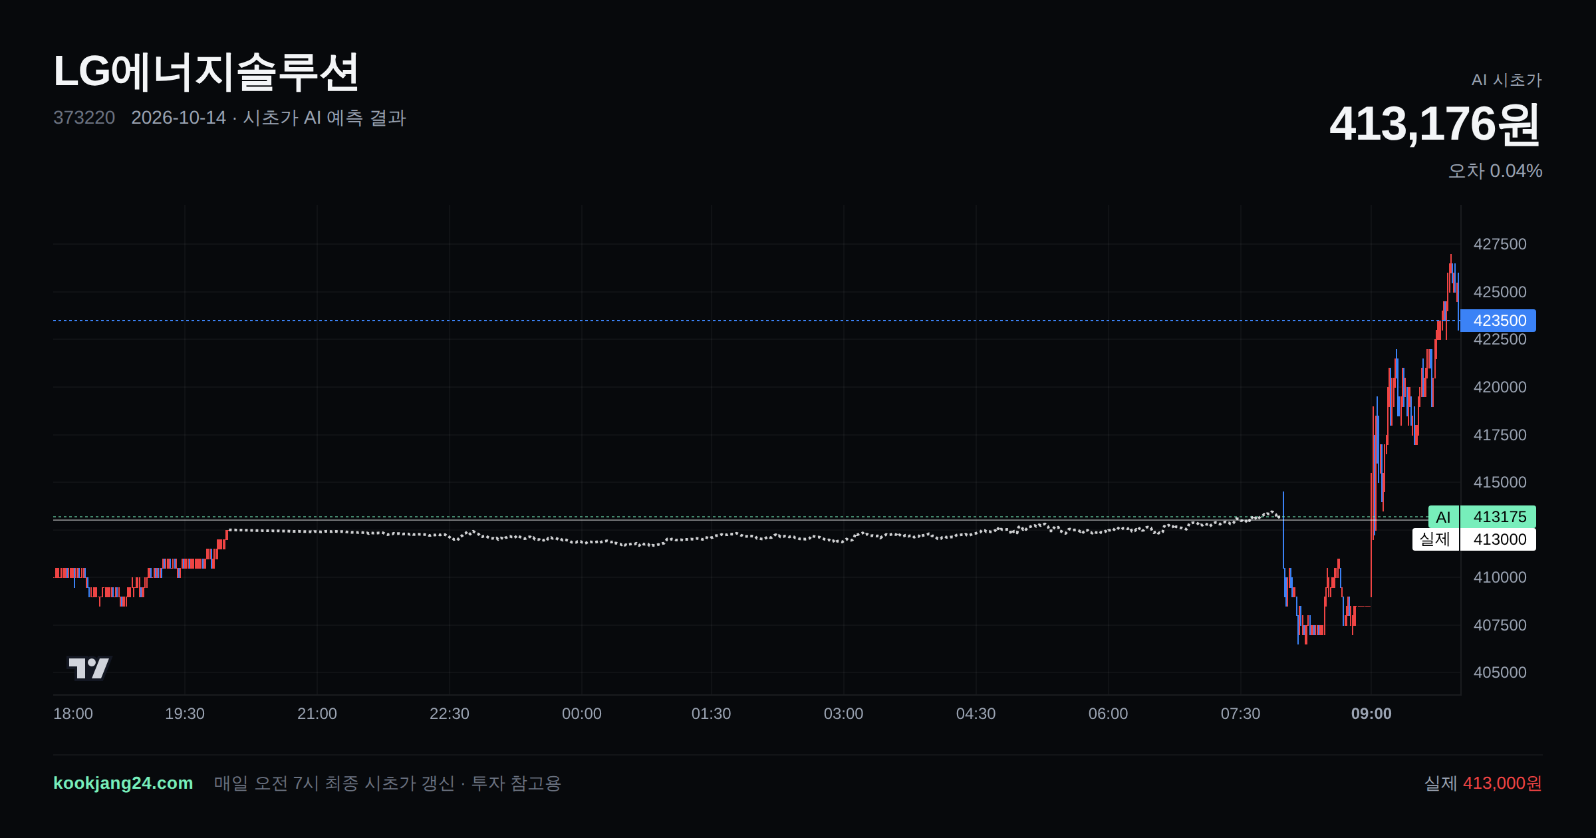Select the '2026-10-14 · 시초가 AI 예측 결과' subtitle
The height and width of the screenshot is (838, 1596).
[x=269, y=118]
